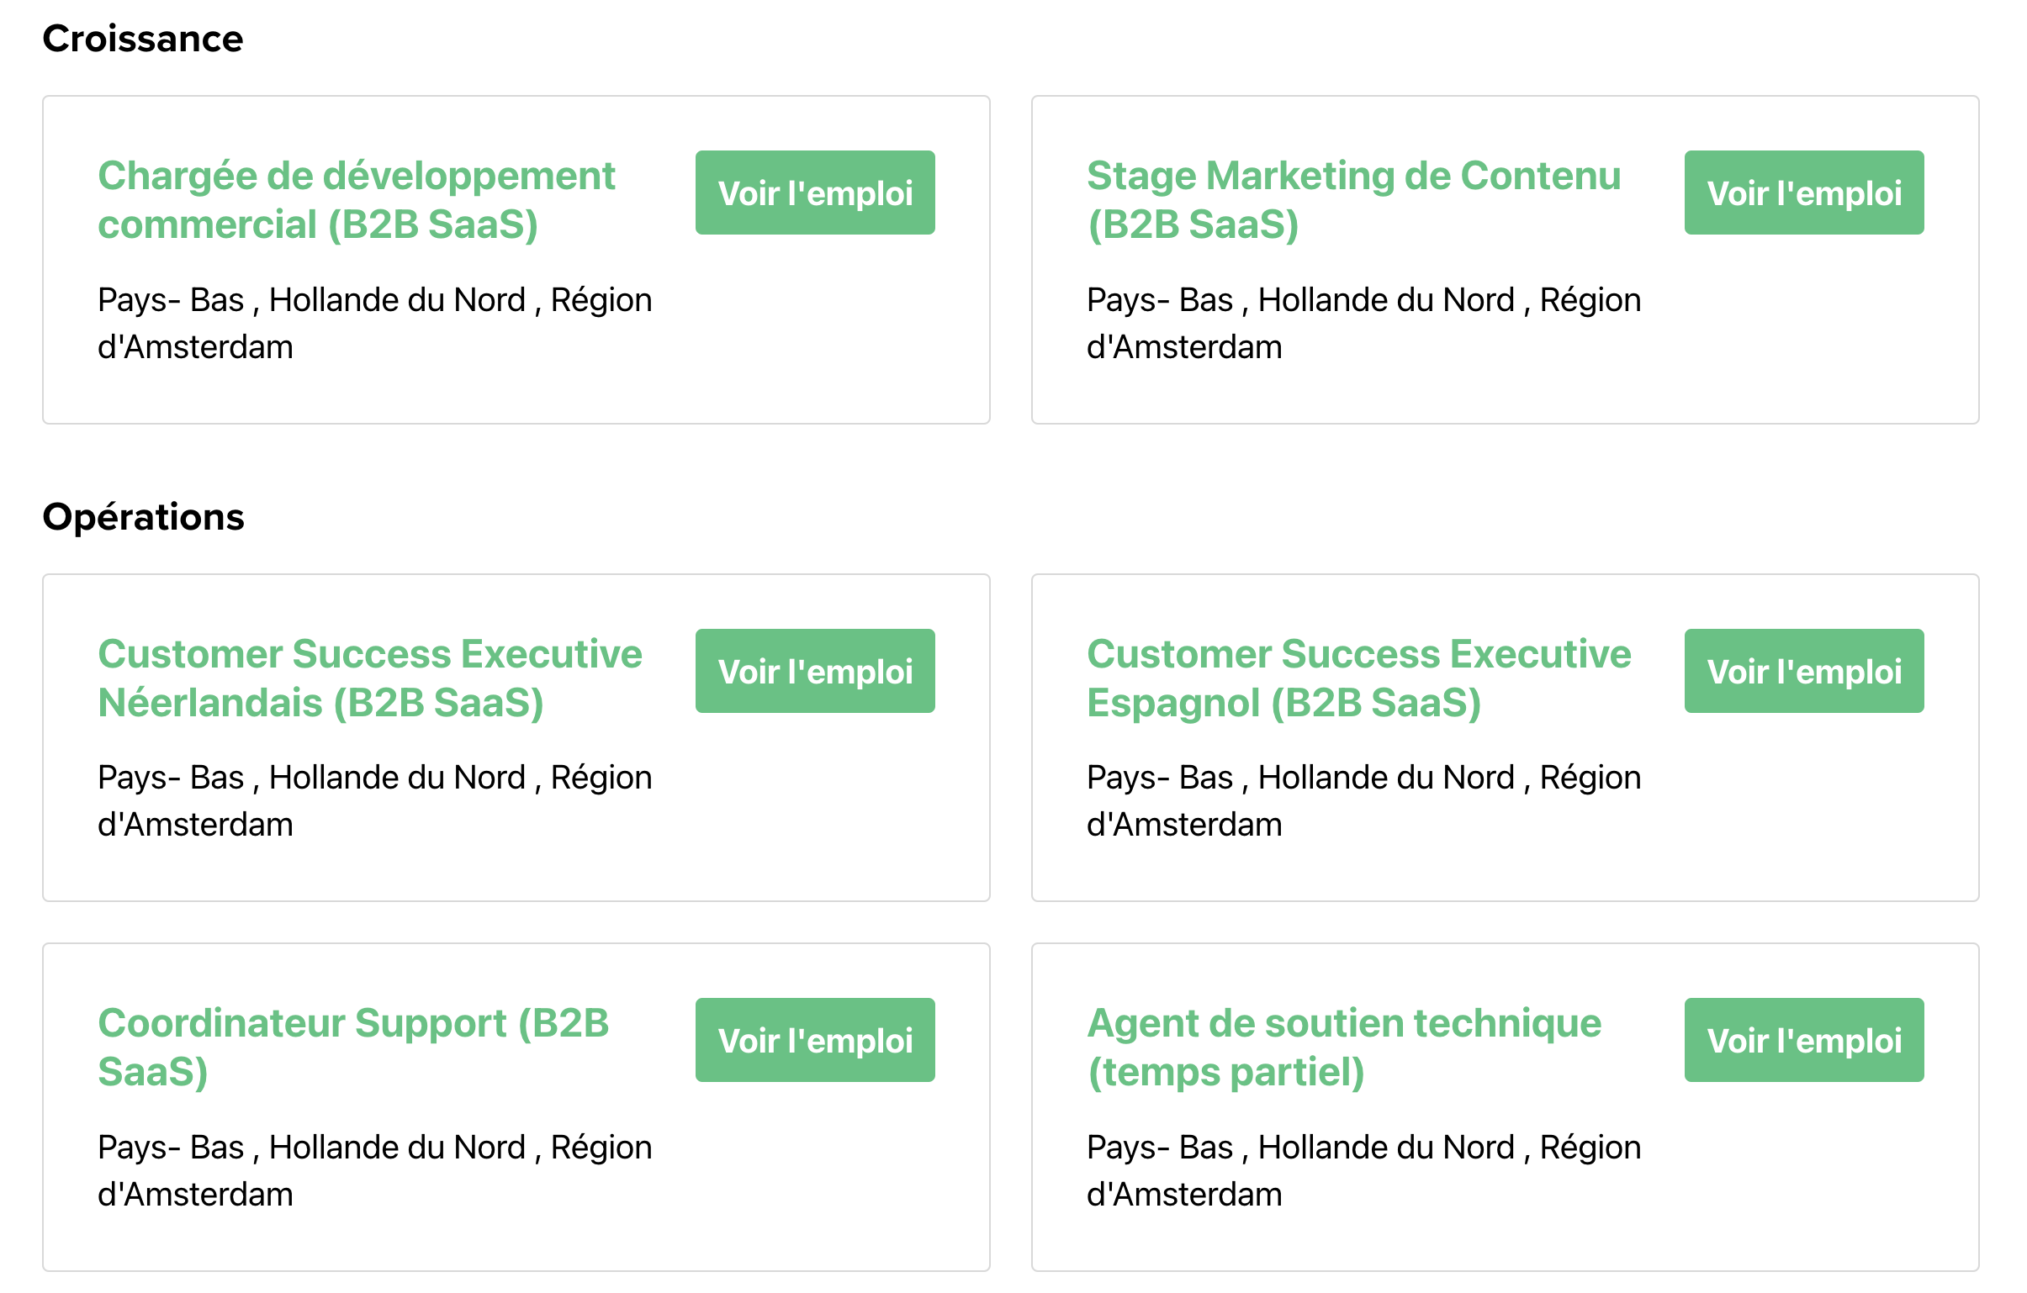The height and width of the screenshot is (1293, 2027).
Task: Click 'Voir l'emploi' for Chargée de développement commercial
Action: point(813,192)
